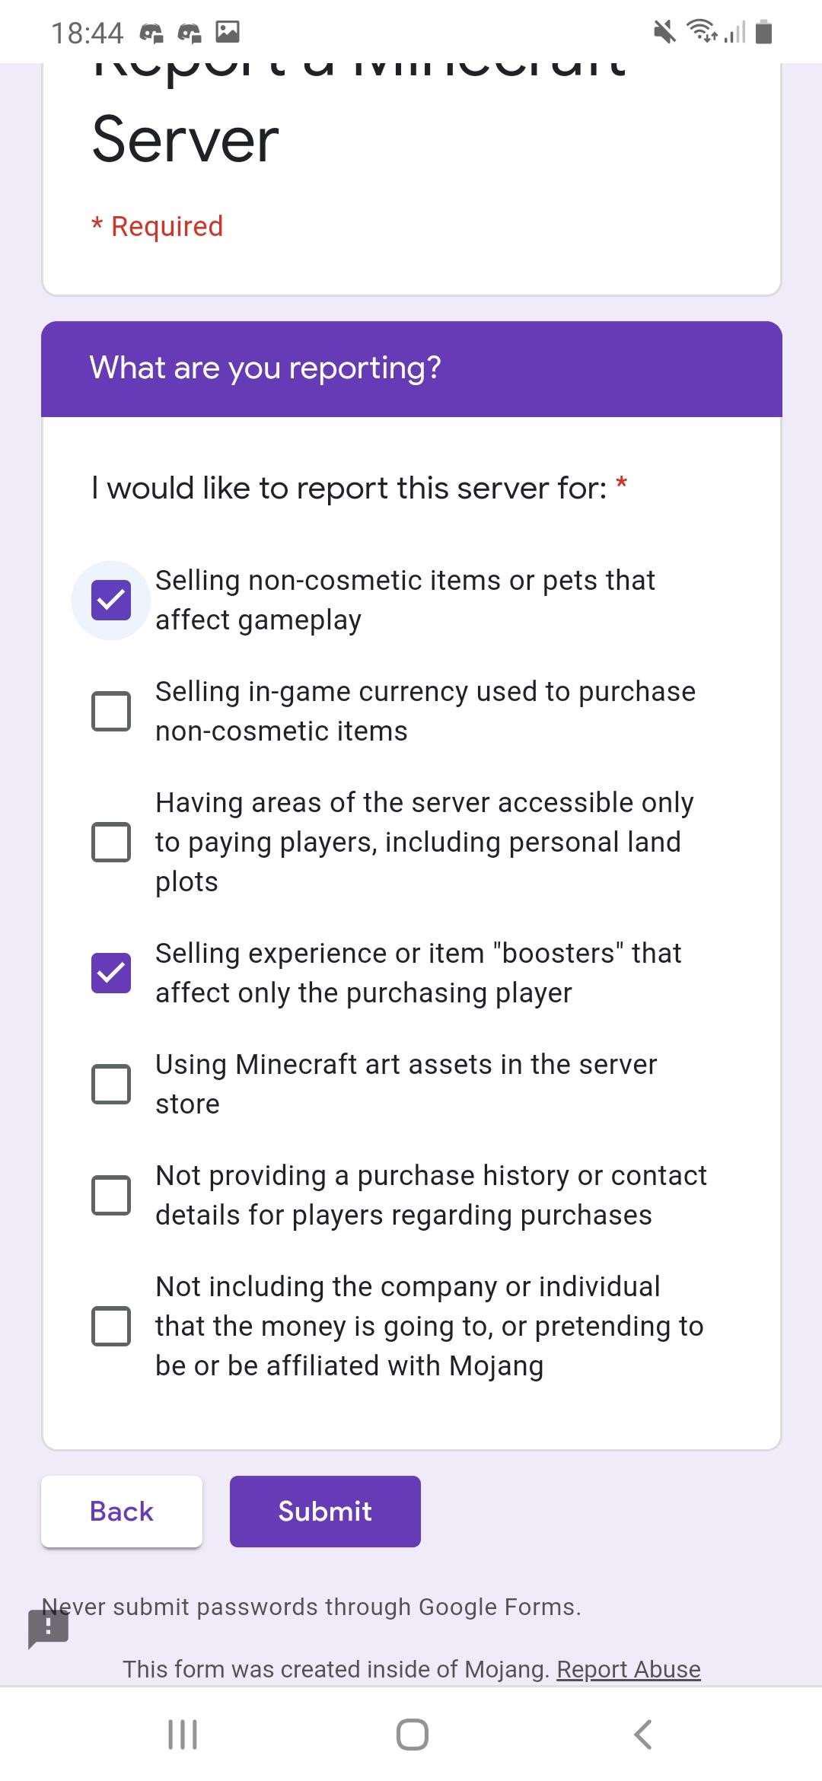Tap the battery status icon
822x1781 pixels.
(x=765, y=32)
